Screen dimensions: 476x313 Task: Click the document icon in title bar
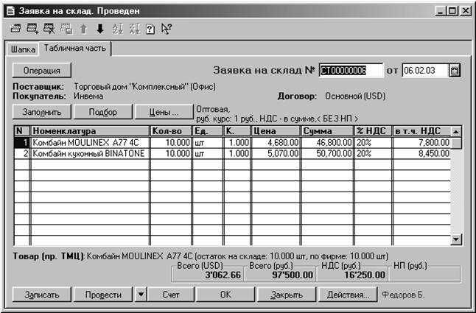(10, 11)
